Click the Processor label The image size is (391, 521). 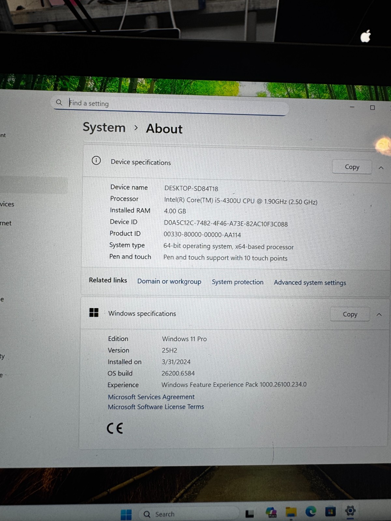point(124,199)
